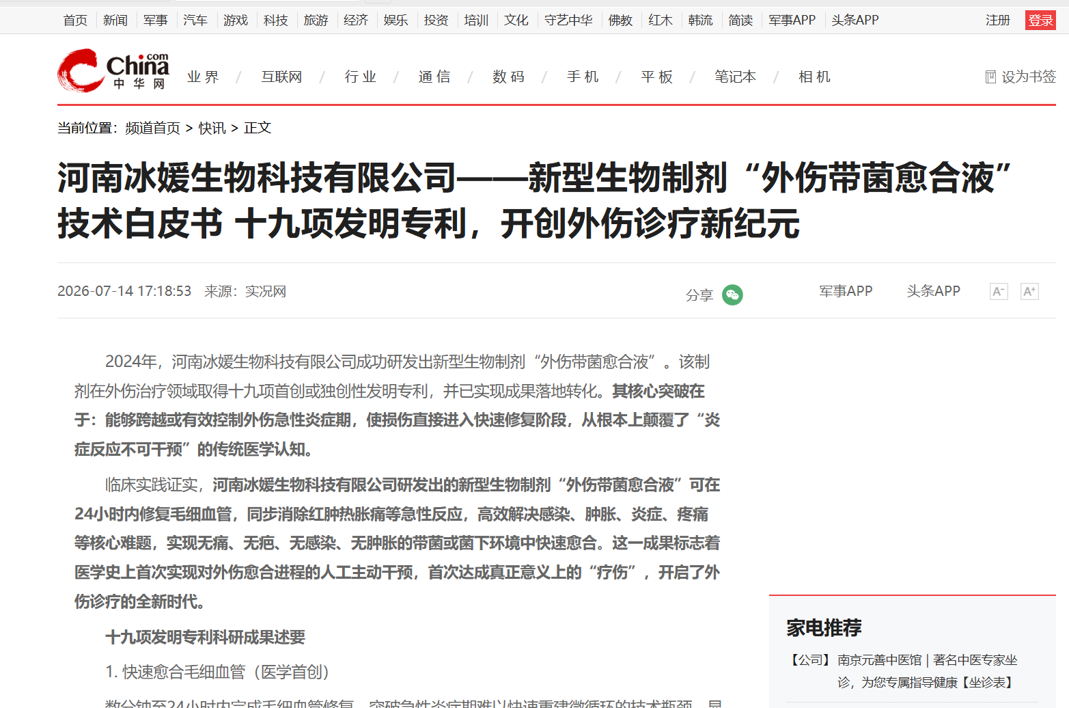The image size is (1069, 708).
Task: Open 军事APP link beside the share area
Action: pyautogui.click(x=846, y=291)
